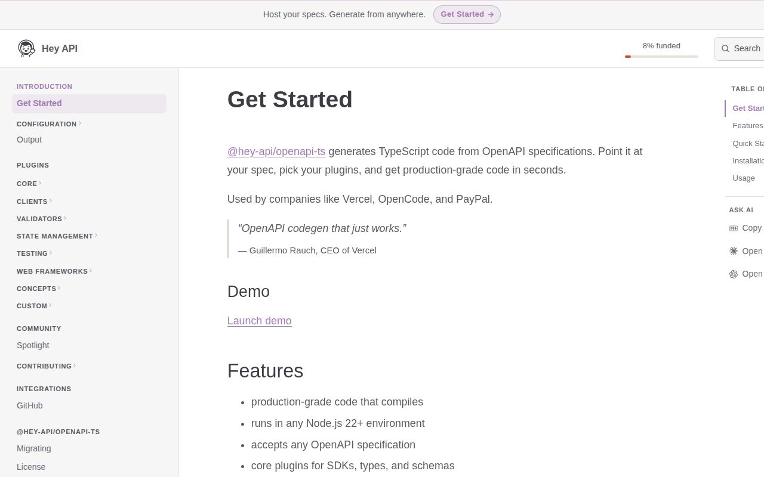Open the Migrating page

pos(34,448)
